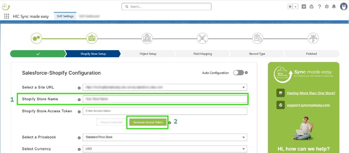Select the first wizard step gears icon
The width and height of the screenshot is (349, 153).
[36, 38]
